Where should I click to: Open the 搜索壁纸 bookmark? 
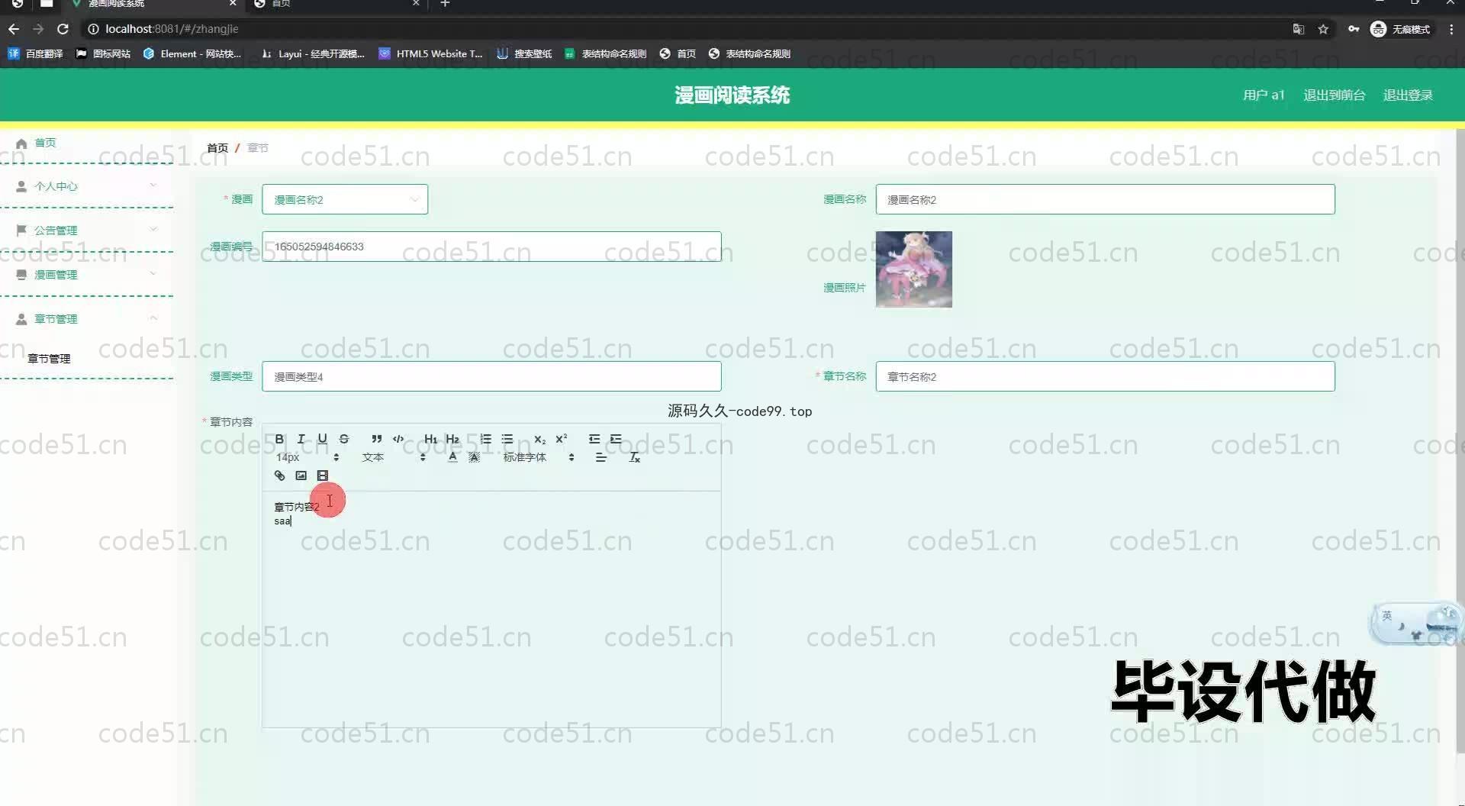(524, 53)
